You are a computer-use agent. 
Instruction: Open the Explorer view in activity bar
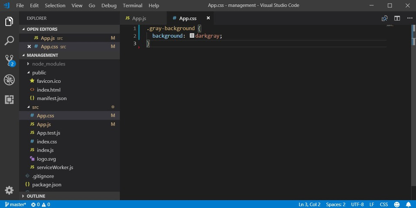click(x=9, y=21)
